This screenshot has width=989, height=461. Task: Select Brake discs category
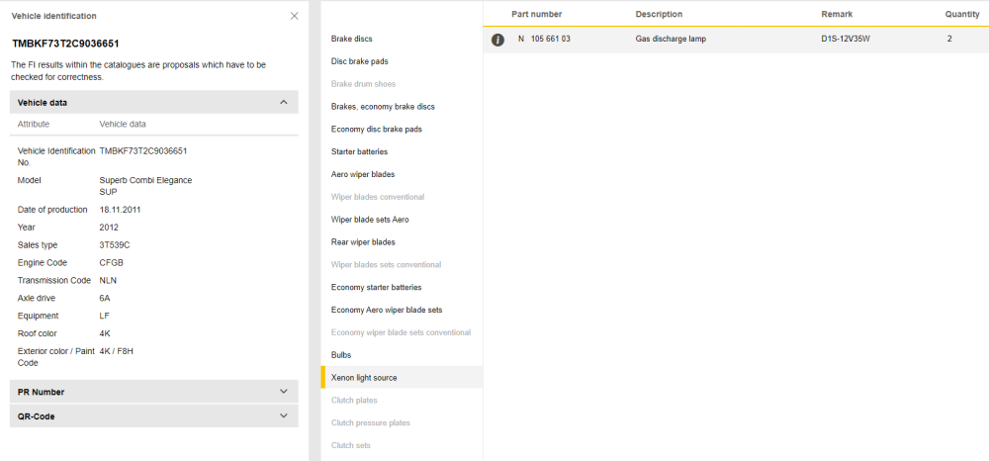(x=351, y=39)
